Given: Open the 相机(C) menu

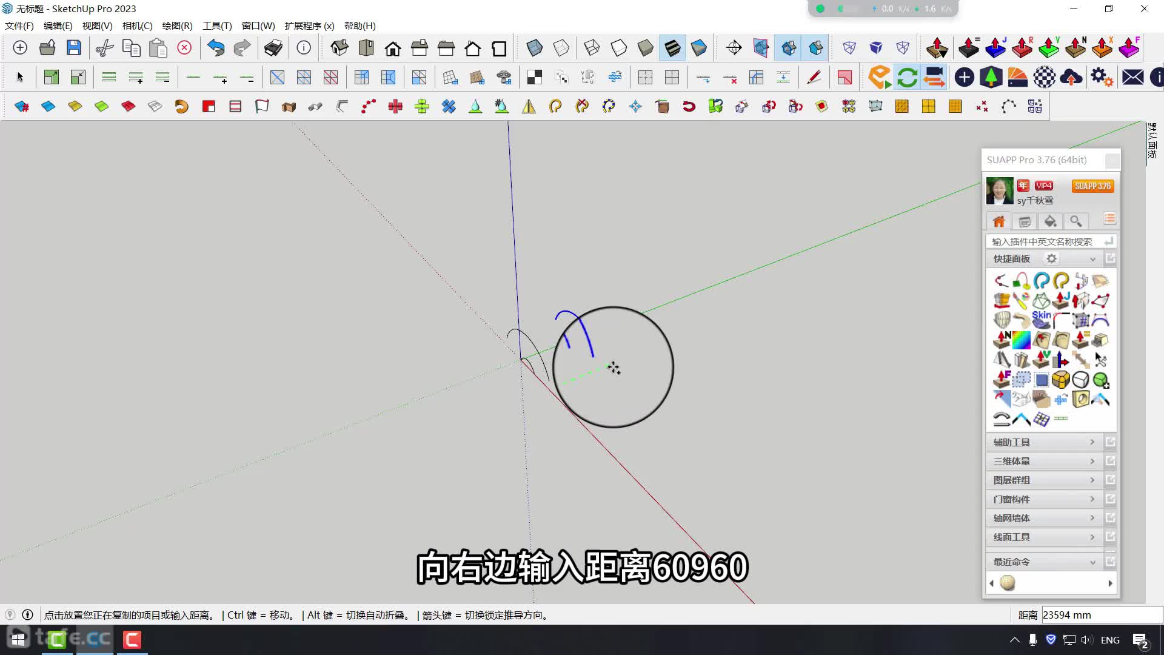Looking at the screenshot, I should tap(138, 25).
